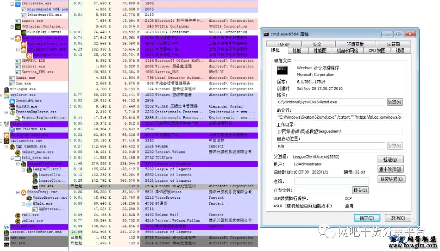Open the 环境变量 tab
Image resolution: width=440 pixels, height=251 pixels.
(355, 44)
